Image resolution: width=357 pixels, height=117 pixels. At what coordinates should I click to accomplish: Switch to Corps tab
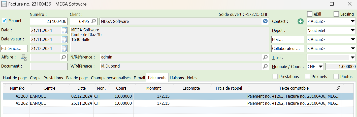point(35,78)
